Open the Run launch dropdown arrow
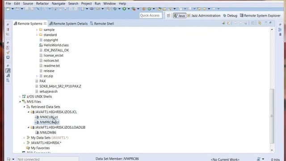The image size is (286, 161). (x=129, y=9)
